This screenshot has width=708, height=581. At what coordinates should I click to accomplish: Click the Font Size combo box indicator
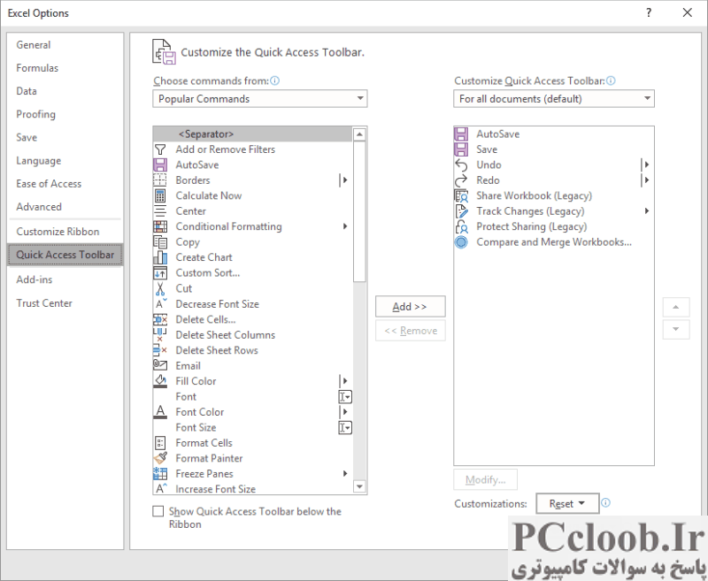point(345,428)
